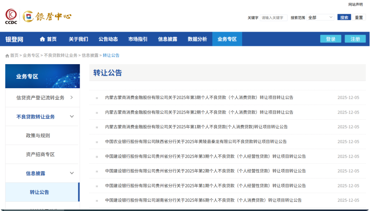Collapse the 信息披露 sidebar submenu
Screen dimensions: 370x211
(72, 173)
